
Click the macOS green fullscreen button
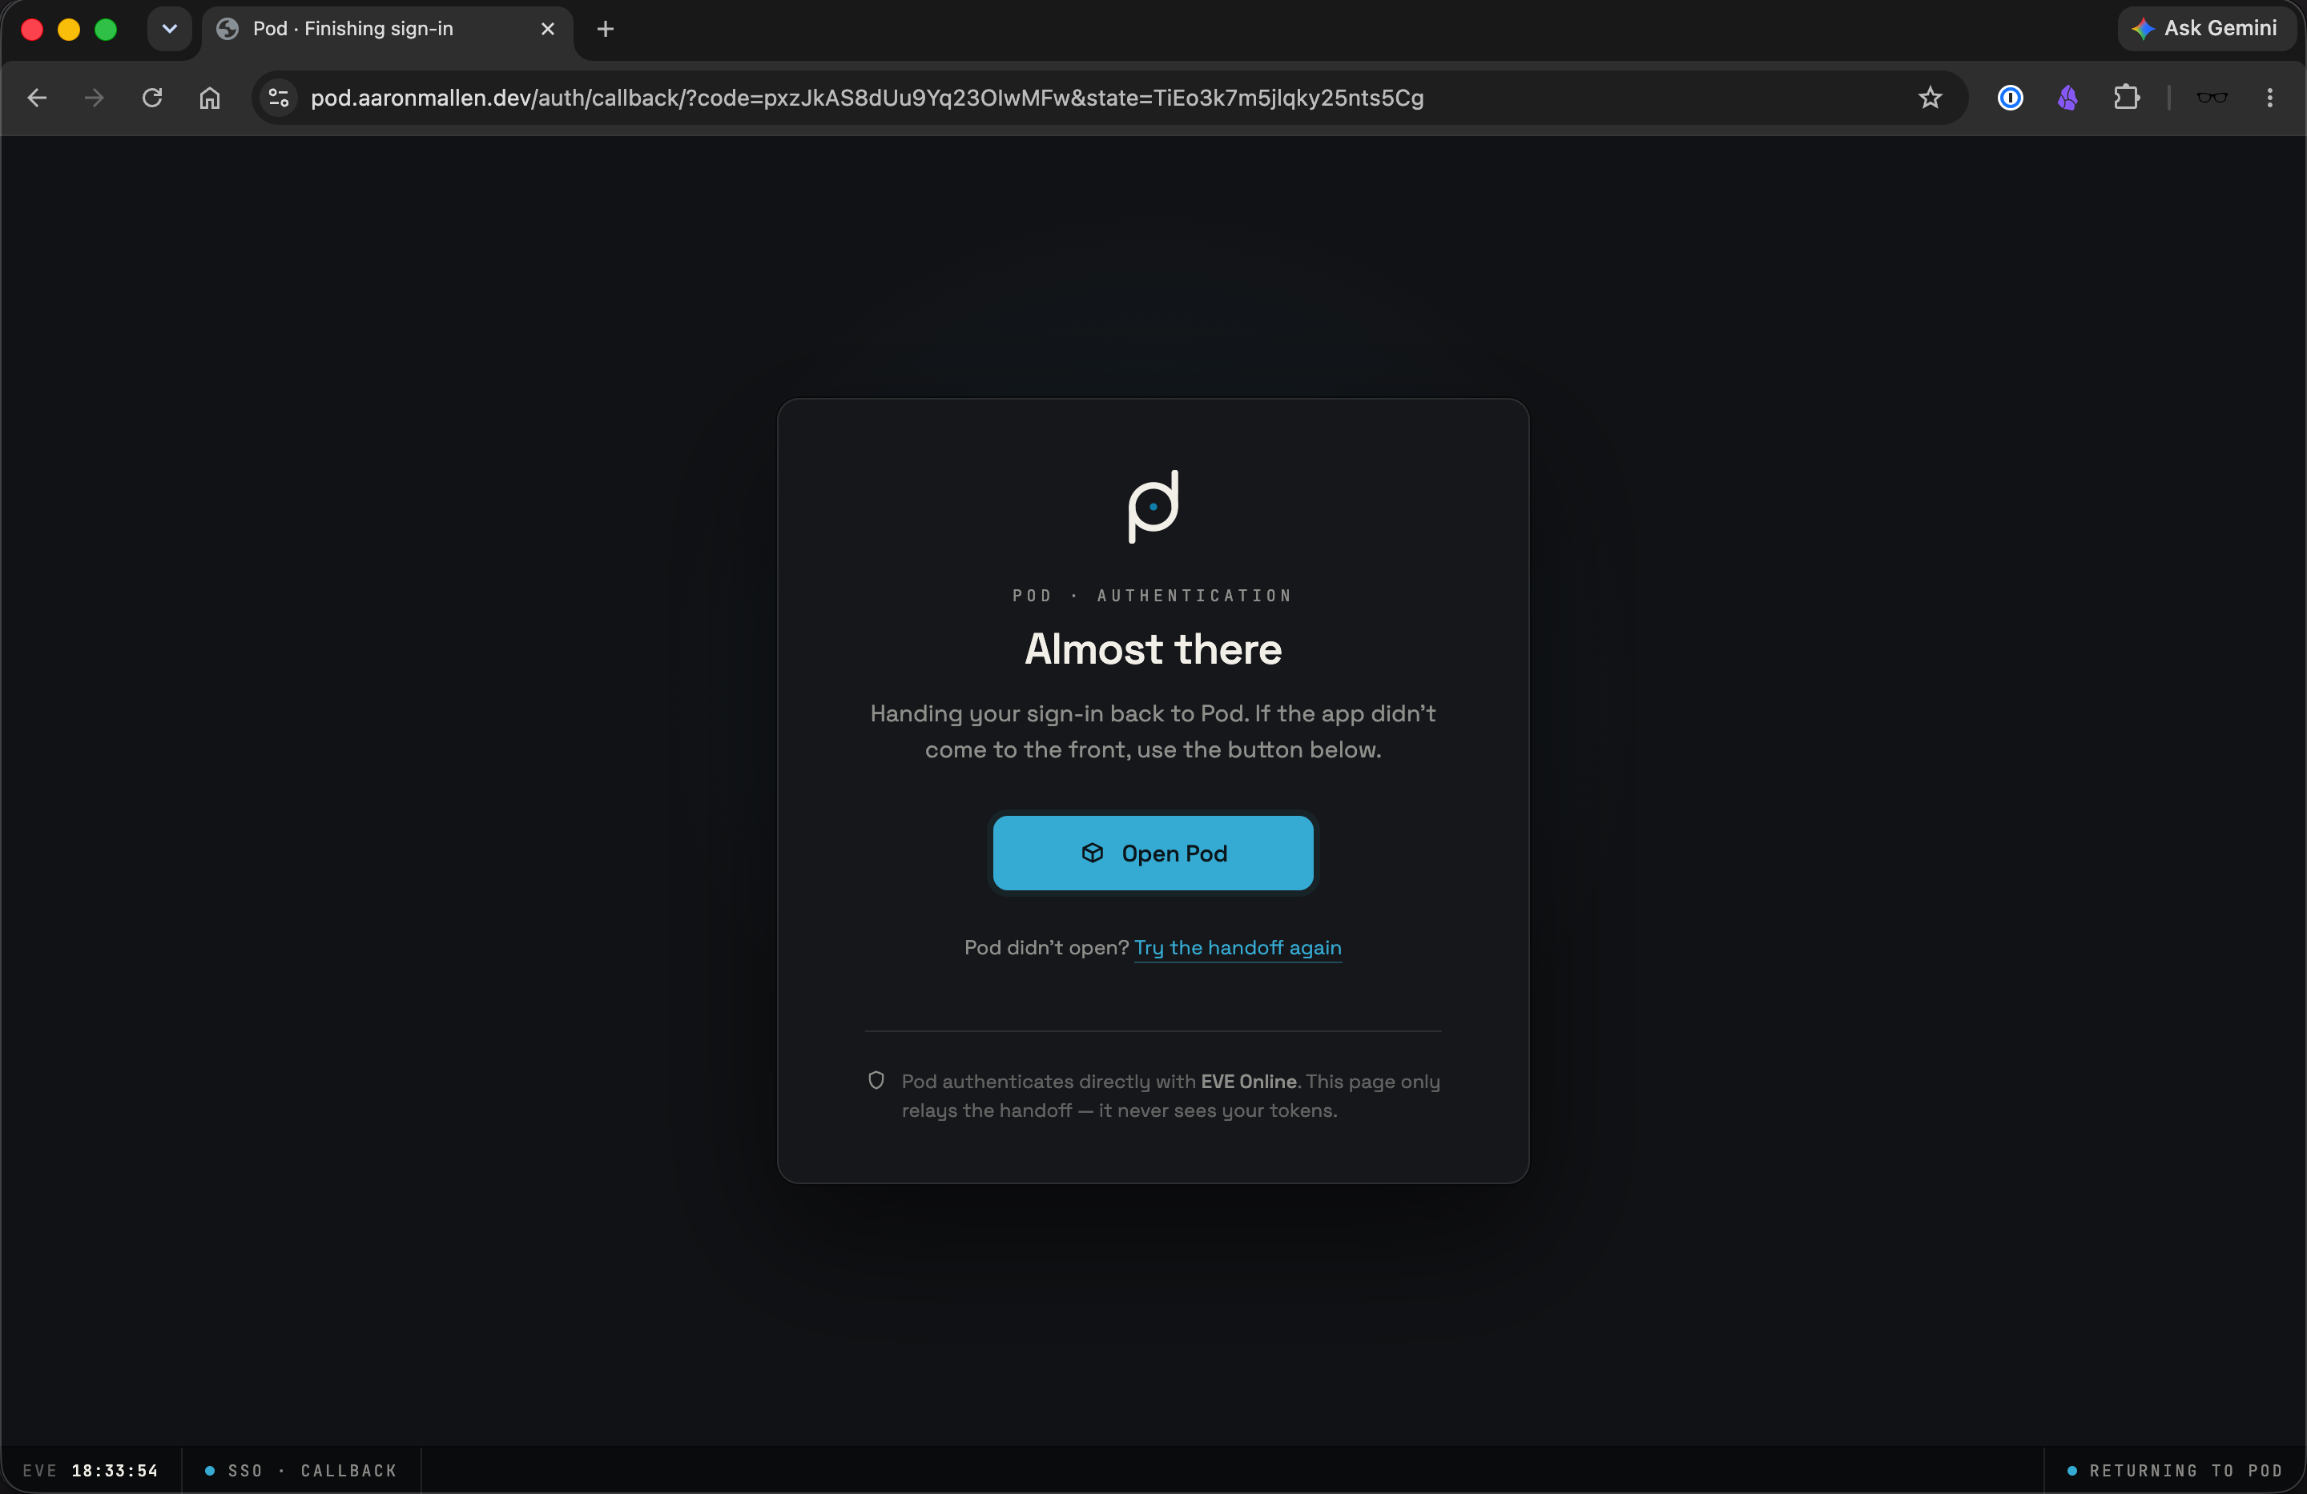point(106,29)
